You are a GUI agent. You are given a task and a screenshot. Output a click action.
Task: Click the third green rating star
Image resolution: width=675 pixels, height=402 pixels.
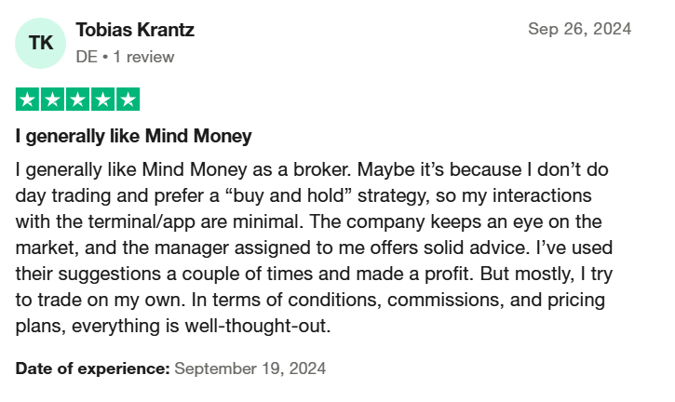78,99
